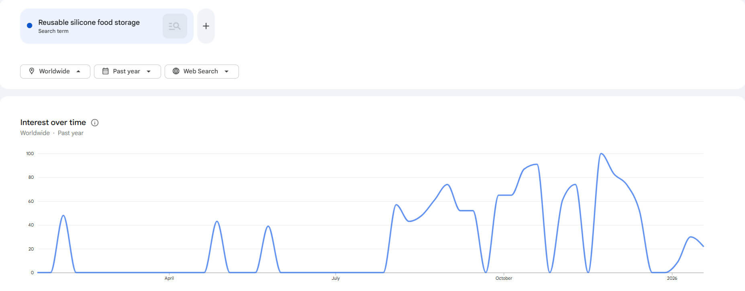Expand the Worldwide region dropdown arrow
This screenshot has width=745, height=291.
pos(78,71)
